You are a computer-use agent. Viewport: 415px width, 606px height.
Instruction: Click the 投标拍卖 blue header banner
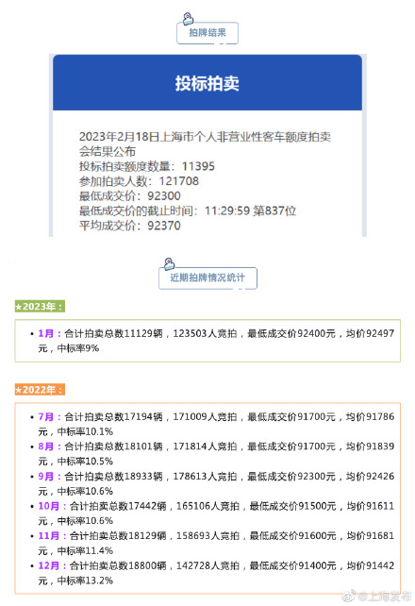pos(207,83)
